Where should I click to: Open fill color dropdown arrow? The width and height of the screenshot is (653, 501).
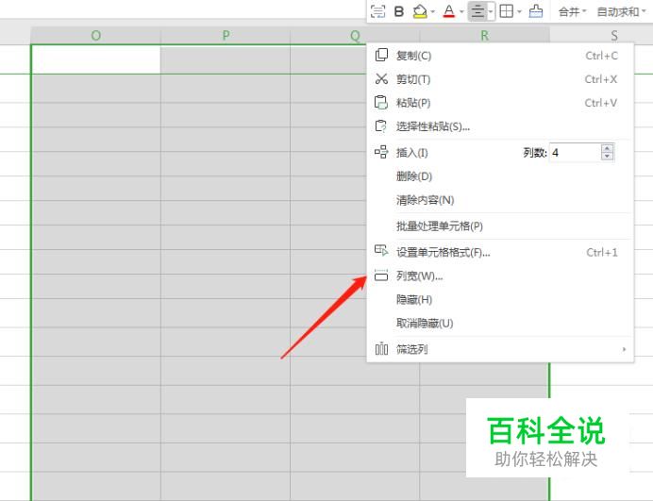coord(433,11)
